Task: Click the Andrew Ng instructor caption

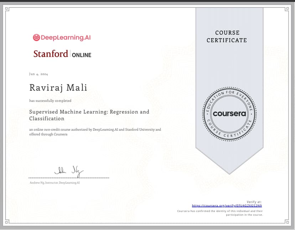Action: 55,182
